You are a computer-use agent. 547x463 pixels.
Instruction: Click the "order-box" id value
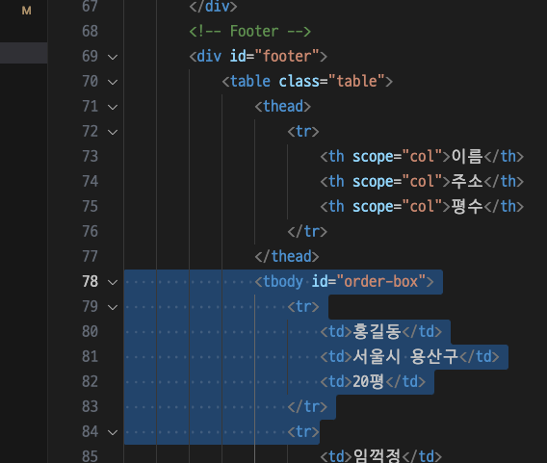[x=381, y=281]
